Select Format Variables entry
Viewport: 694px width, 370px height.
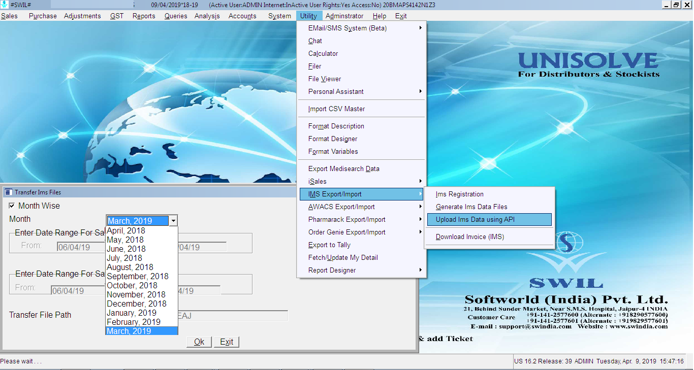pyautogui.click(x=362, y=151)
